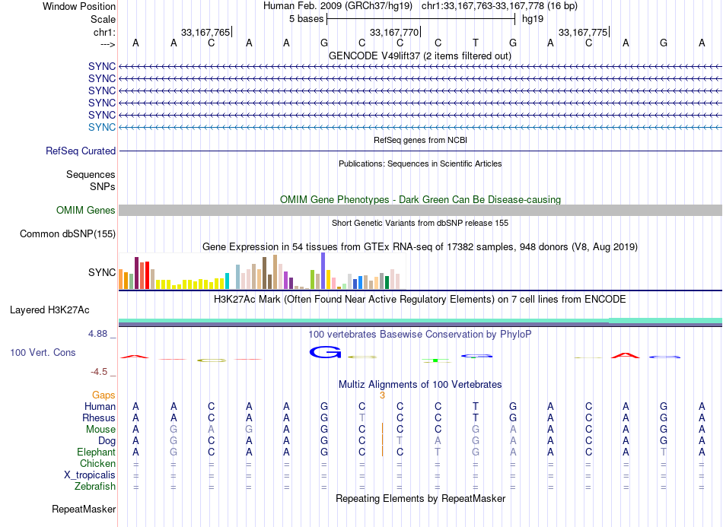
Task: Open the 'Publications: Sequences in Scientific Articles' title
Action: pos(420,163)
